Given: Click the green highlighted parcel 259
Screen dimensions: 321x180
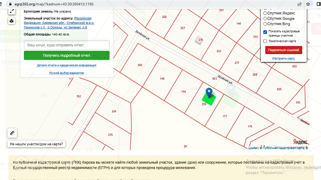Looking at the screenshot, I should pyautogui.click(x=209, y=99).
